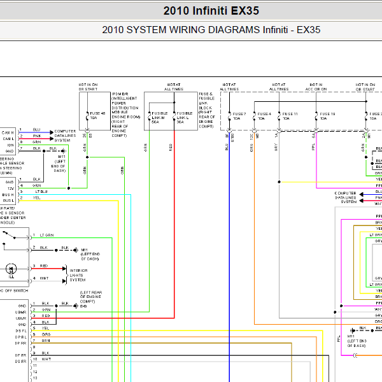382x382 pixels.
Task: Click the "HOT IN ACC OR ON" label
Action: (316, 87)
